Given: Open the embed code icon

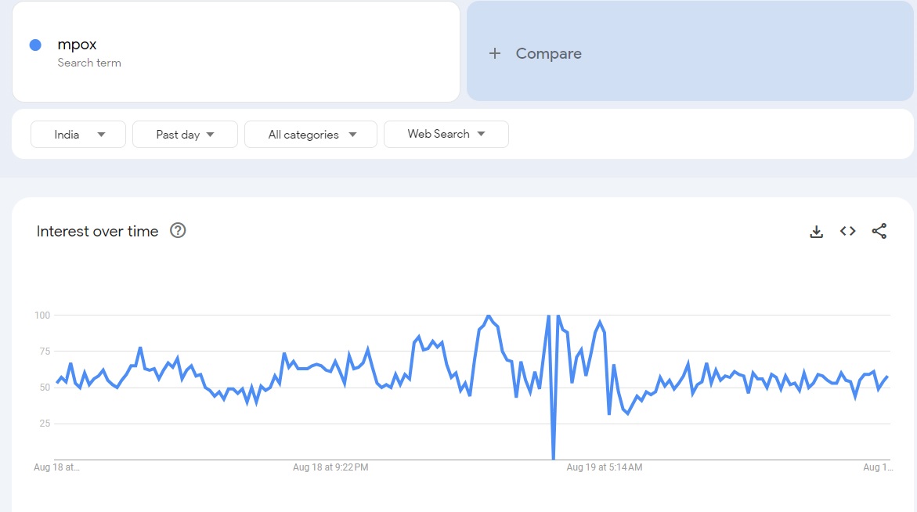Looking at the screenshot, I should 847,231.
